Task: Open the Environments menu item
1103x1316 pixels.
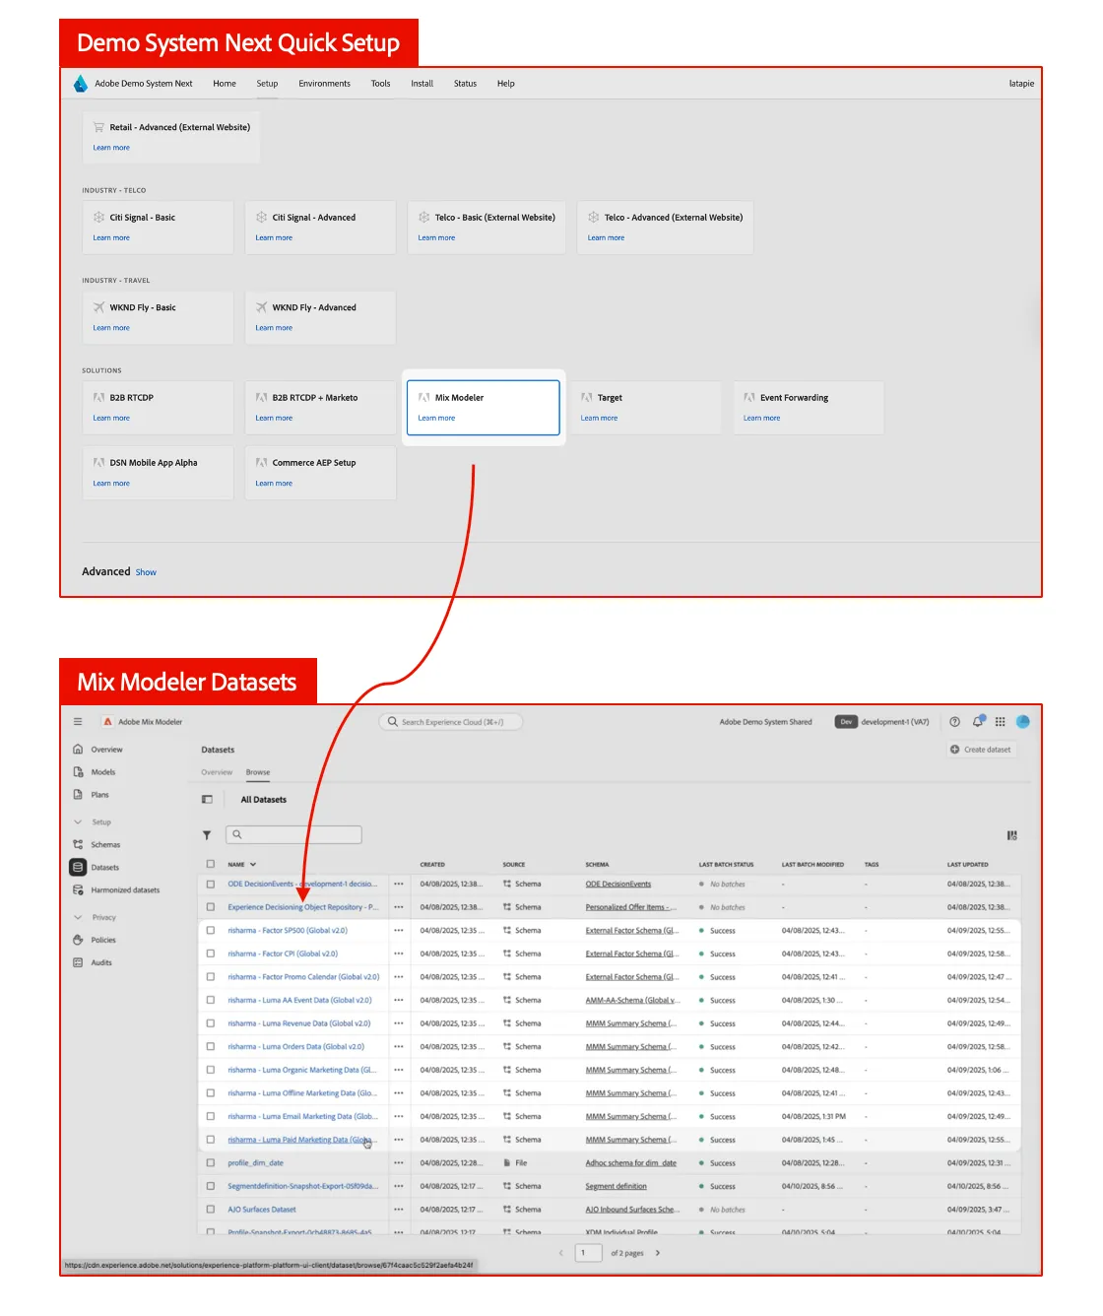Action: tap(324, 84)
